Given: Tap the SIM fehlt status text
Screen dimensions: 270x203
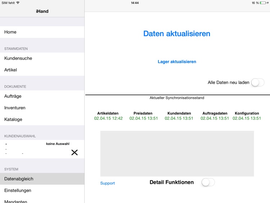Looking at the screenshot, I should tap(8, 3).
